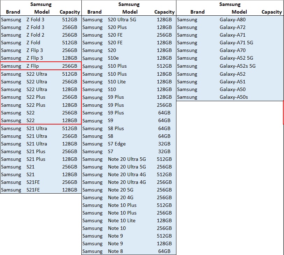284x255 pixels.
Task: Click the Samsung brand cell in the S10e row
Action: click(x=92, y=58)
